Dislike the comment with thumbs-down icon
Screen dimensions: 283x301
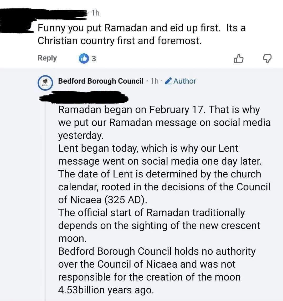pyautogui.click(x=267, y=59)
